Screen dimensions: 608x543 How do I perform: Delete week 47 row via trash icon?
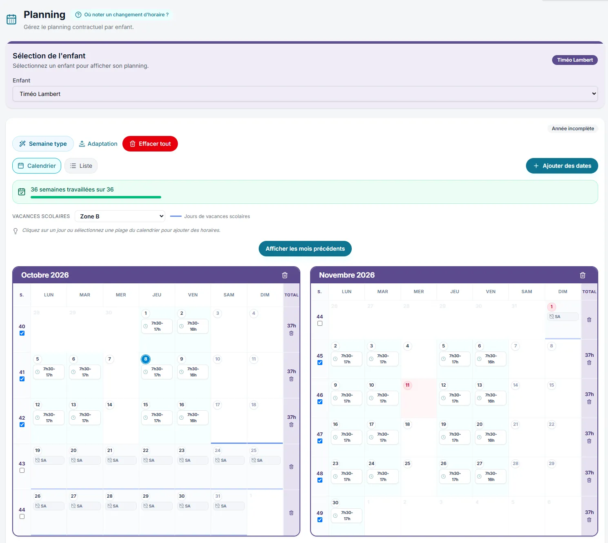tap(589, 441)
